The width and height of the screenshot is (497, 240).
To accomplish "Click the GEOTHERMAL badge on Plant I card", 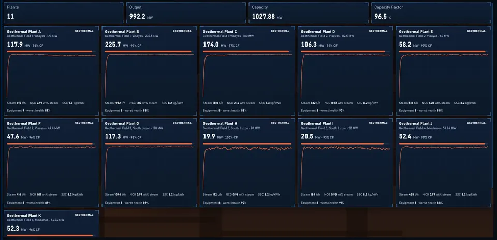I will tap(378, 123).
